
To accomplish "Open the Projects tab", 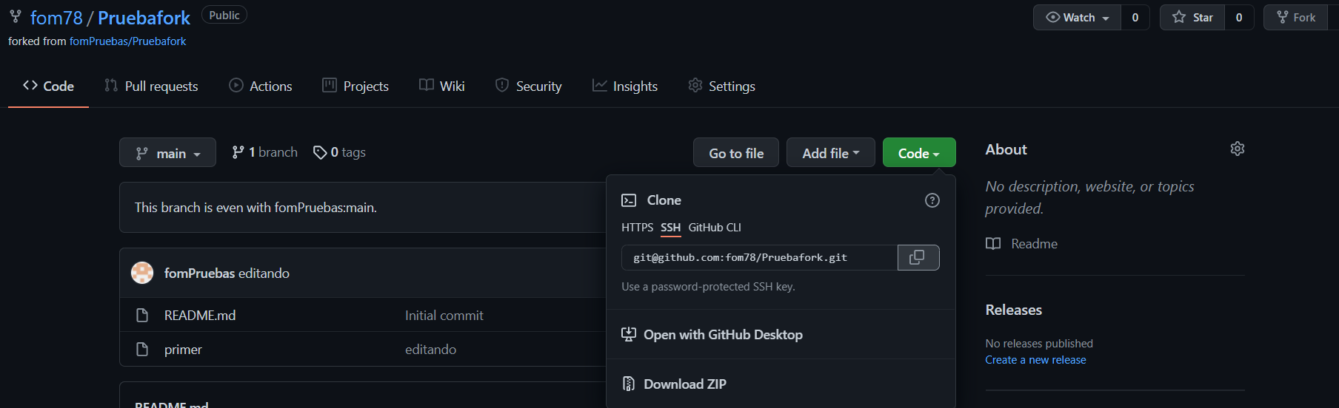I will click(x=355, y=86).
